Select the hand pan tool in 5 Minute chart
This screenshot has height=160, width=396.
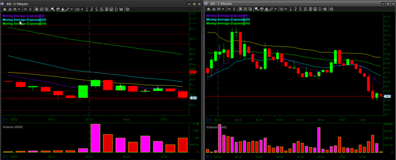pos(58,9)
